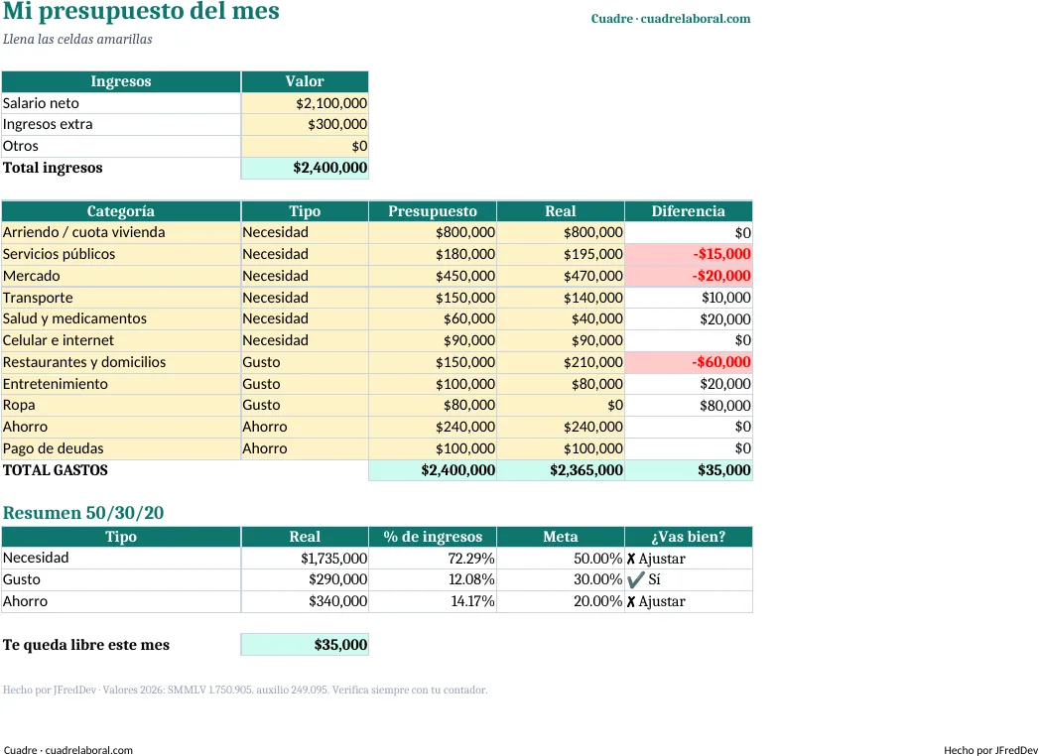
Task: Click the "Salario neto" label
Action: pyautogui.click(x=41, y=103)
